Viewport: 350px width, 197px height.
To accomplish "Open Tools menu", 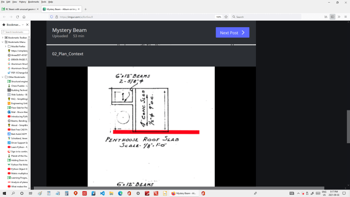I will 43,2.
